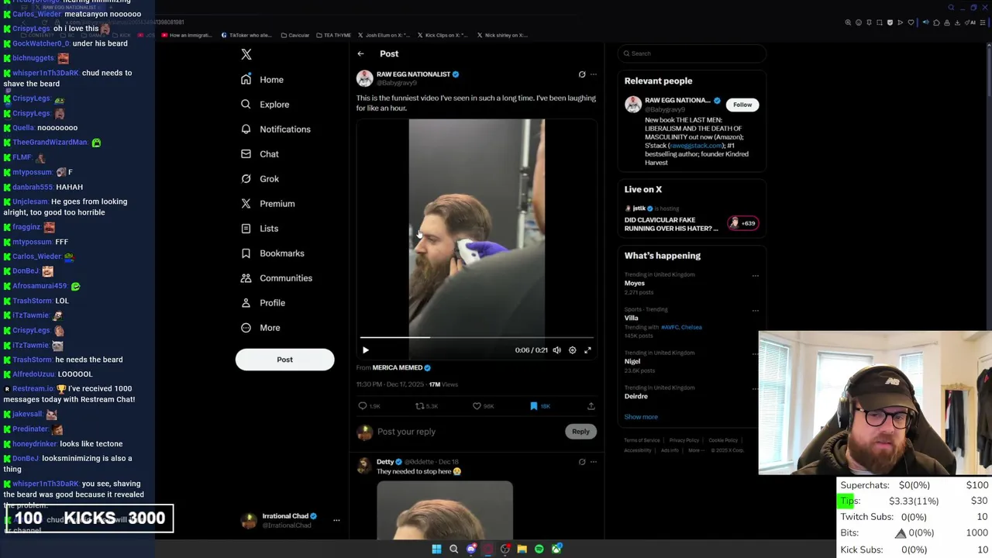This screenshot has height=558, width=992.
Task: Open Grok explain icon on main post
Action: (582, 74)
